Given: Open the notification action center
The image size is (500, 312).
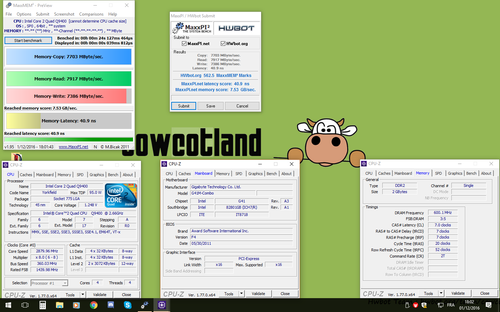Looking at the screenshot, I should click(x=489, y=305).
